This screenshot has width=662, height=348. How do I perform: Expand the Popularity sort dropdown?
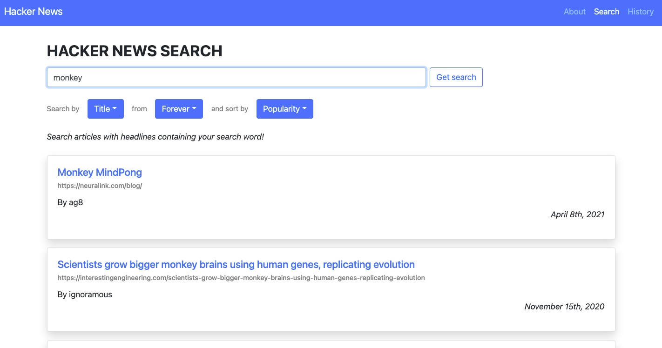pyautogui.click(x=284, y=109)
